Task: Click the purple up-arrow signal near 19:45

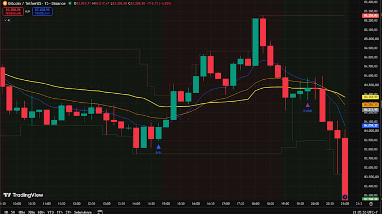Action: point(307,105)
